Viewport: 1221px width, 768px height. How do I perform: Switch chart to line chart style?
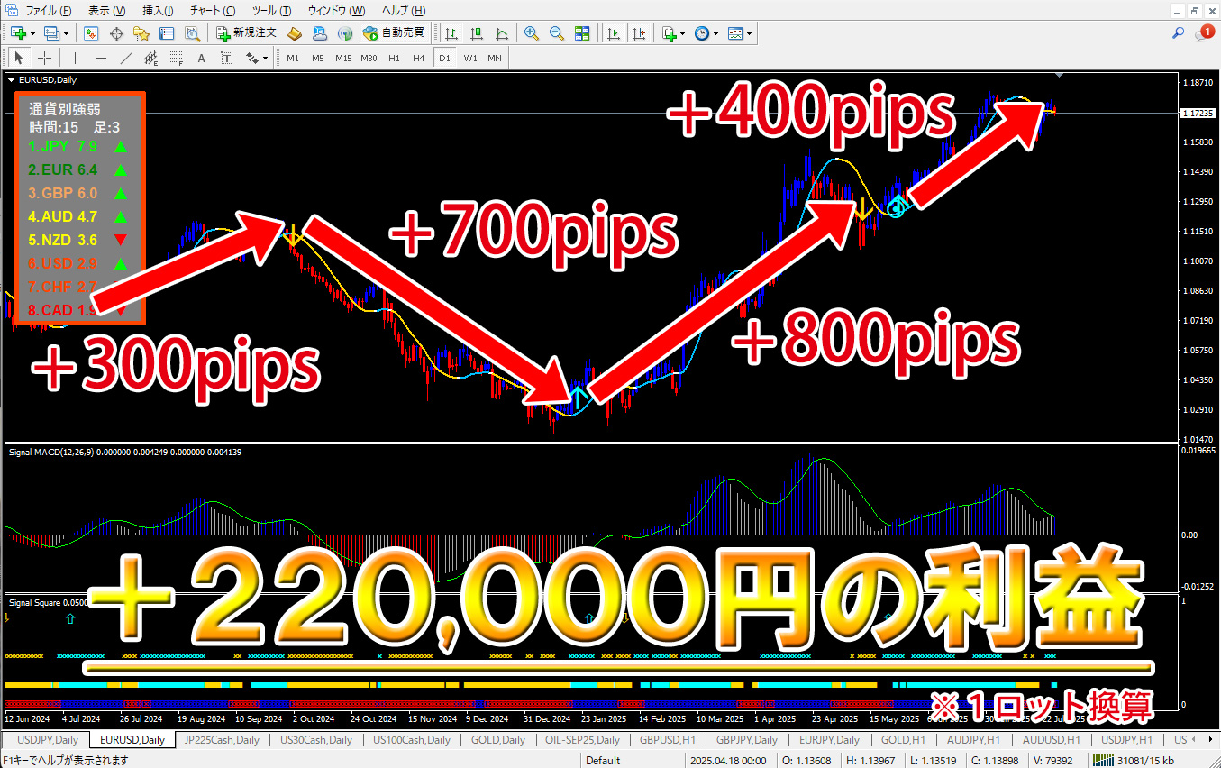[502, 33]
